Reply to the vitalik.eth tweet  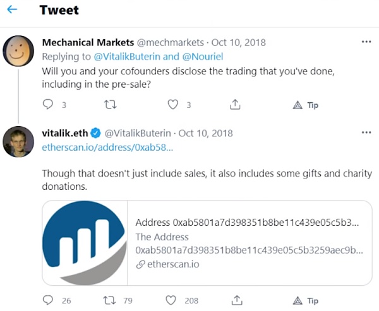click(48, 300)
